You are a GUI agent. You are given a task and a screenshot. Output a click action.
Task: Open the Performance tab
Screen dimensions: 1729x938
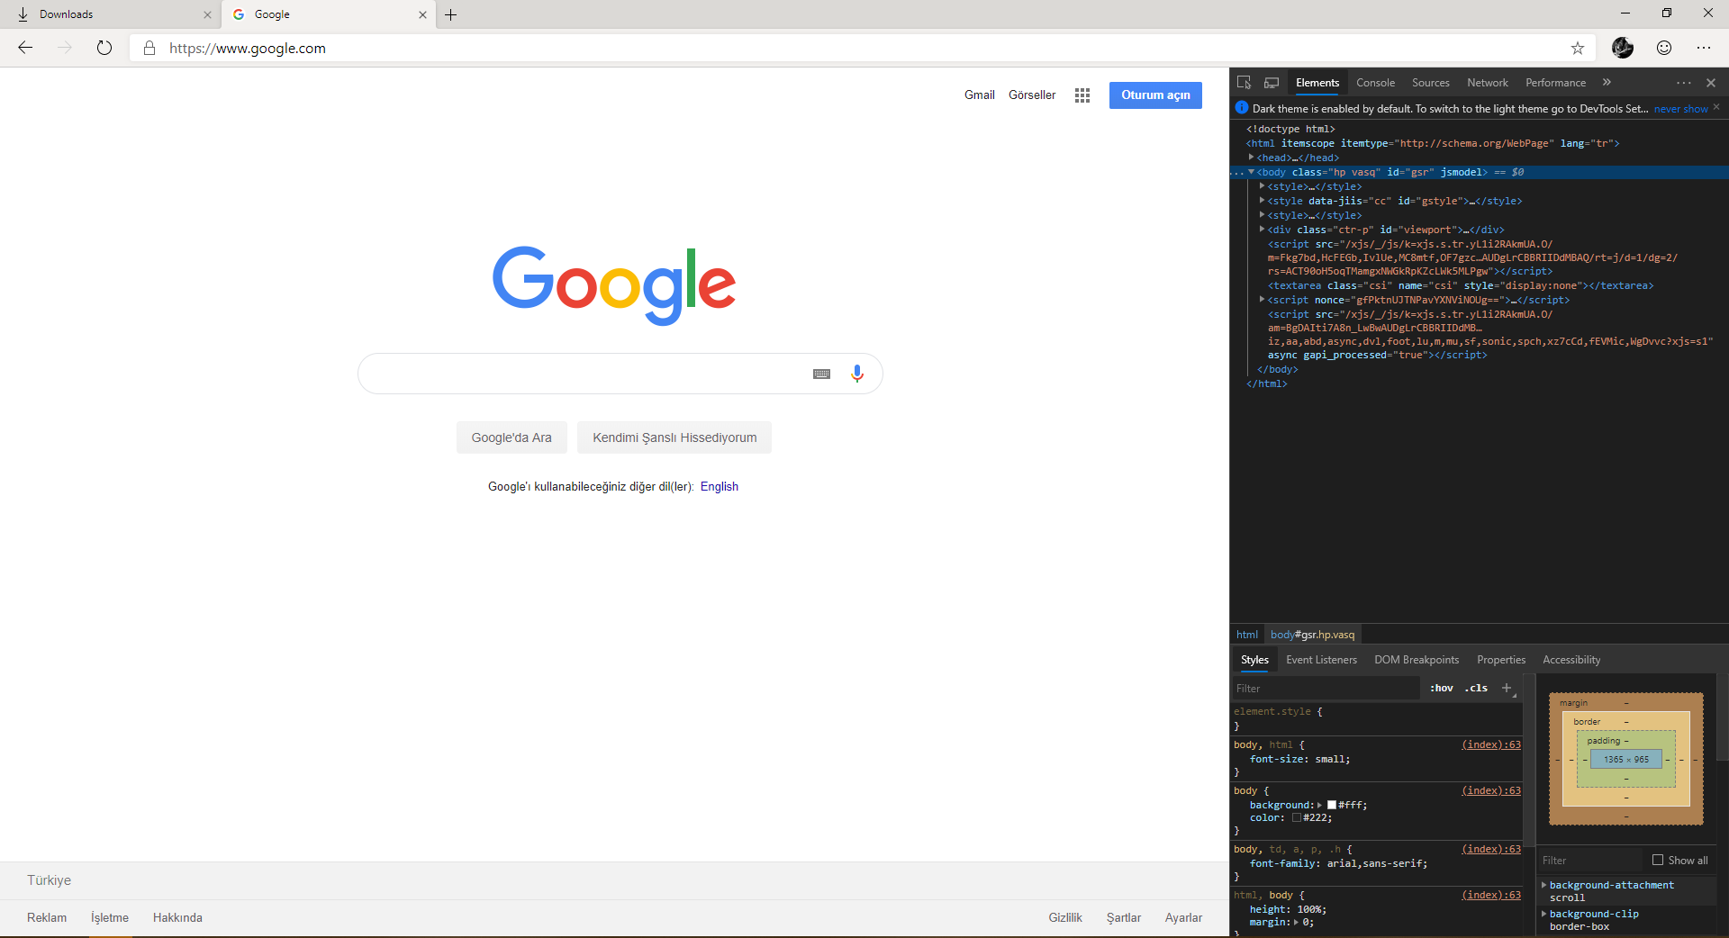point(1555,83)
